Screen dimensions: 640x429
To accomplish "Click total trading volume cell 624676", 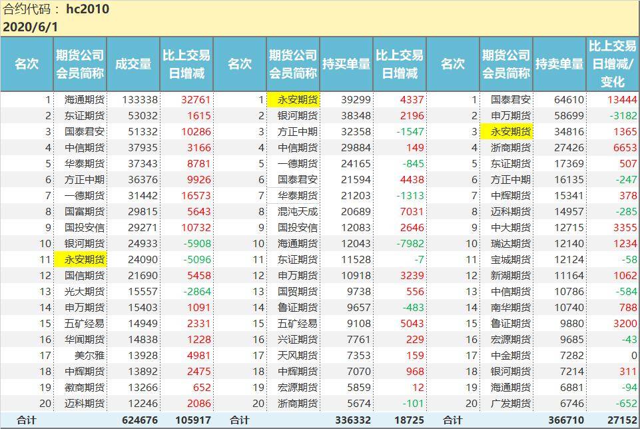I will point(140,420).
